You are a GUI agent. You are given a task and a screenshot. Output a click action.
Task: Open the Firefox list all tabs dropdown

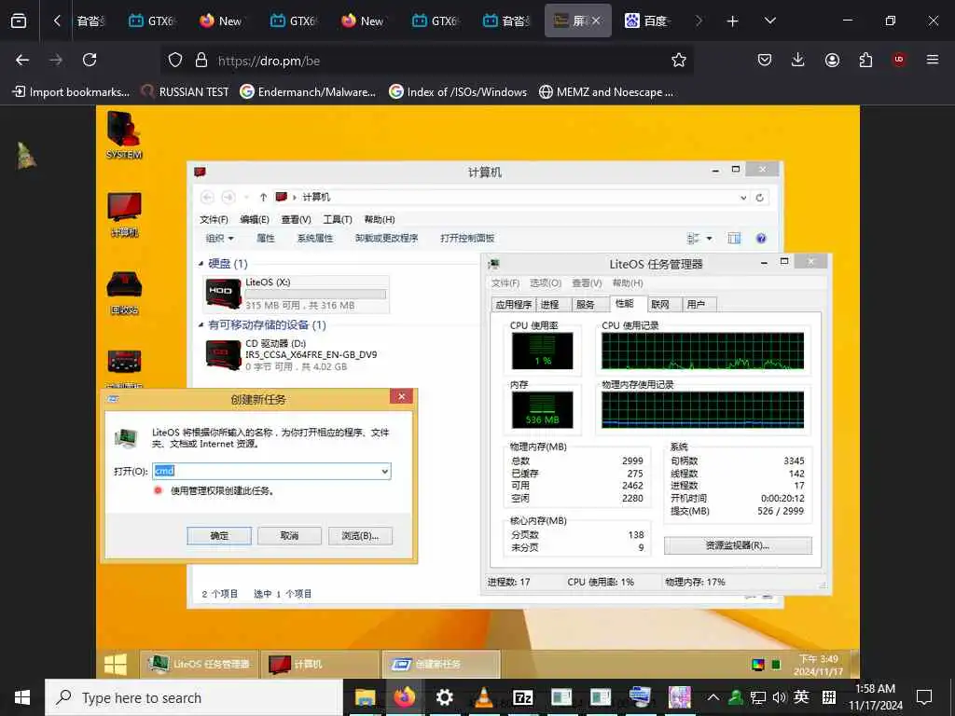click(x=769, y=21)
